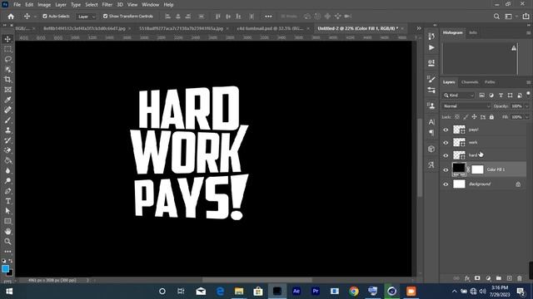Select the Clone Stamp tool
533x299 pixels.
click(x=7, y=130)
